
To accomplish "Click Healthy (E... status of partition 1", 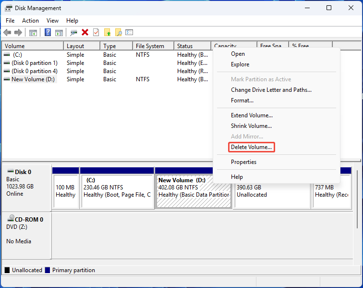I will (193, 63).
